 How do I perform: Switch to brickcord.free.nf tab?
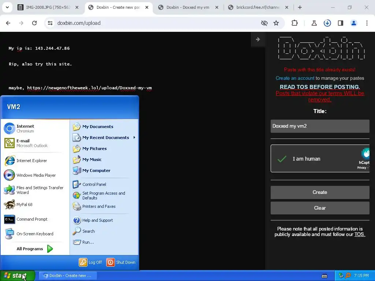258,7
